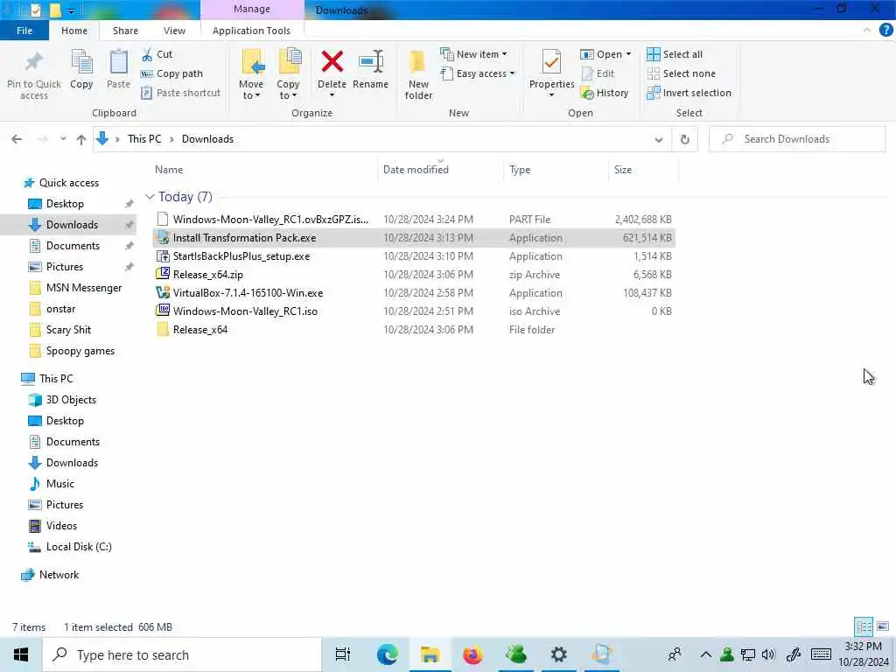Select Network in the navigation pane
896x672 pixels.
click(50, 575)
